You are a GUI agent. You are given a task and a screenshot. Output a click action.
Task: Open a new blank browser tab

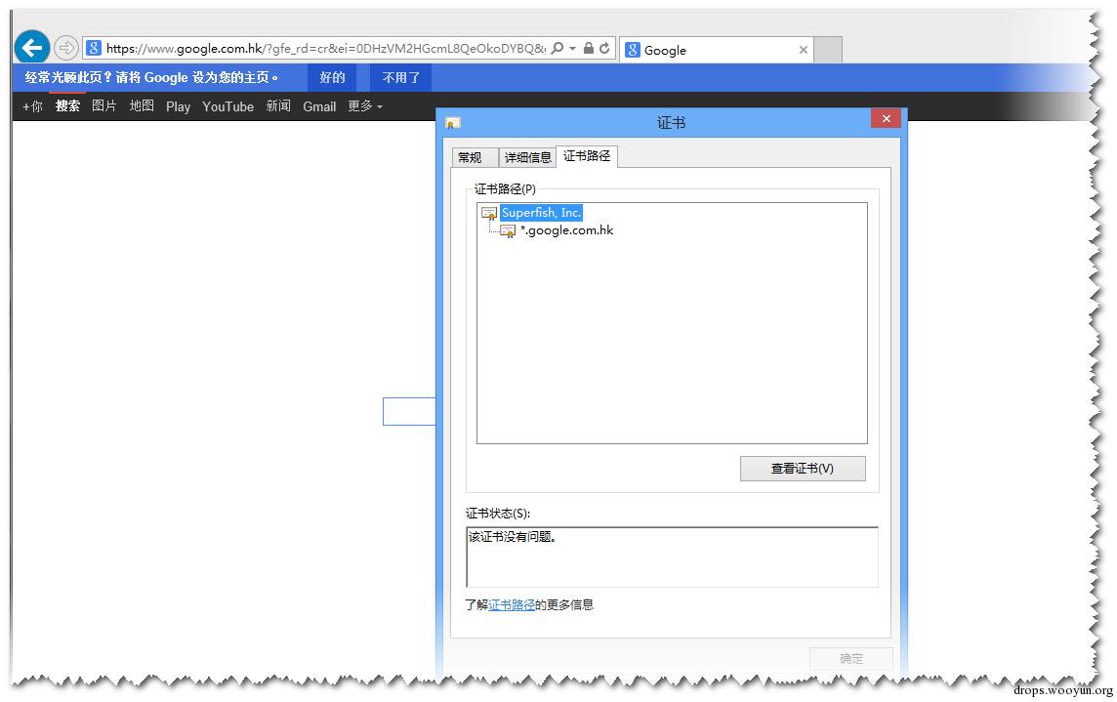tap(828, 50)
